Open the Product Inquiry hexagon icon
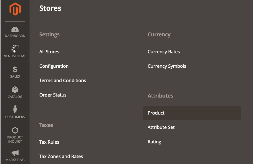The image size is (253, 164). [x=15, y=130]
